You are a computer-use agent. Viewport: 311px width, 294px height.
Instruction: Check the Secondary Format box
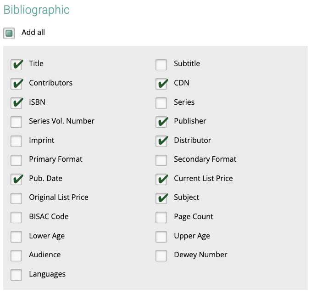tap(161, 160)
